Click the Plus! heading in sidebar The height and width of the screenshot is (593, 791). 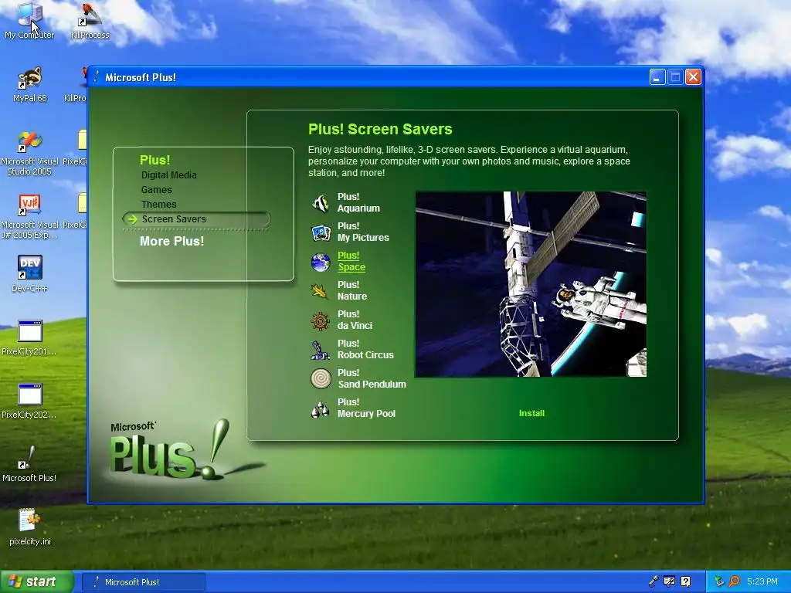point(154,160)
